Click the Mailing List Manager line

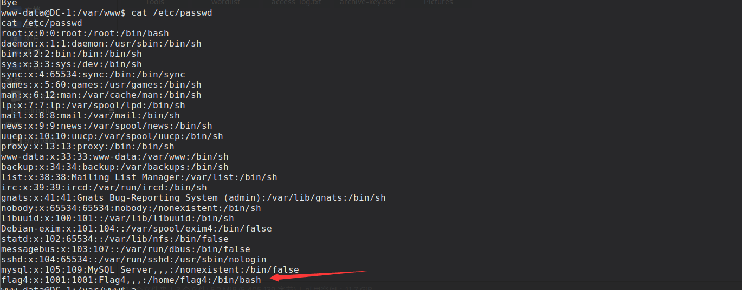[x=139, y=177]
